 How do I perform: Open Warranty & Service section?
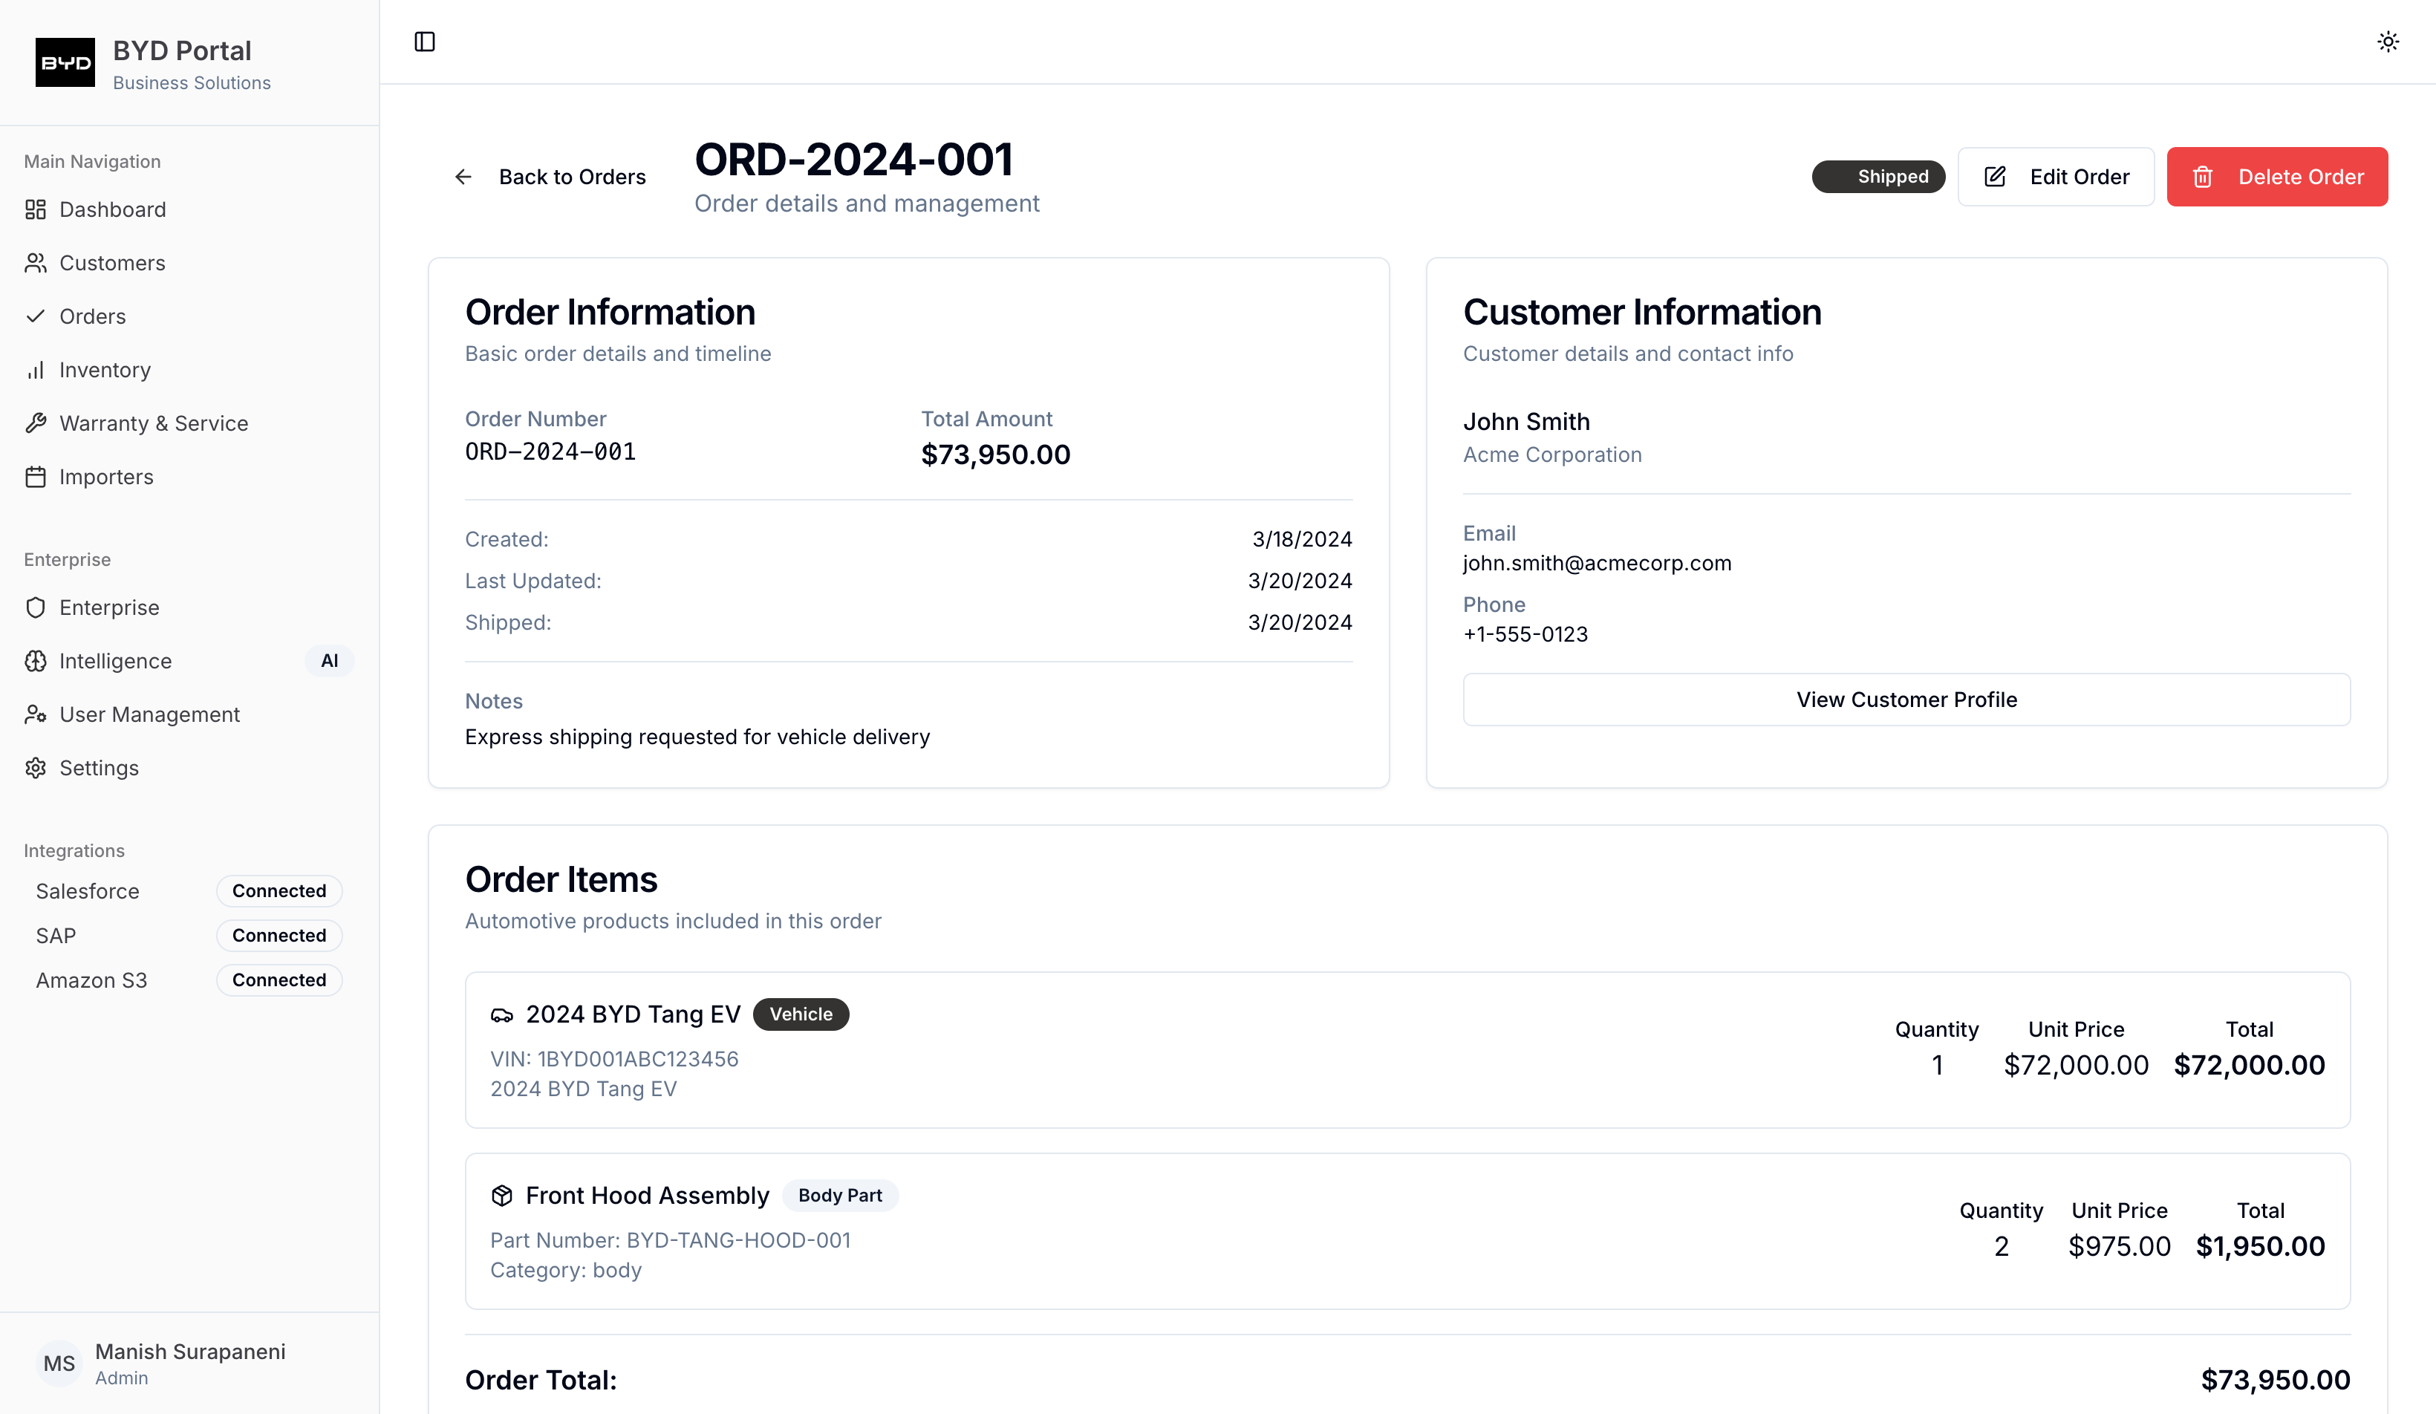tap(189, 423)
